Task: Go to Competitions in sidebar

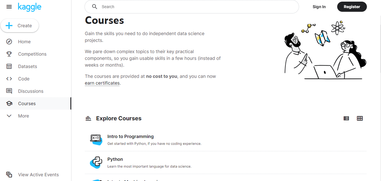Action: [x=32, y=54]
